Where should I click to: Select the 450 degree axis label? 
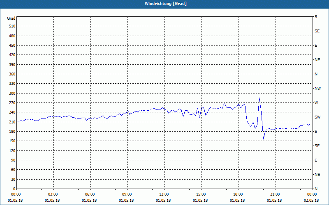click(x=12, y=46)
